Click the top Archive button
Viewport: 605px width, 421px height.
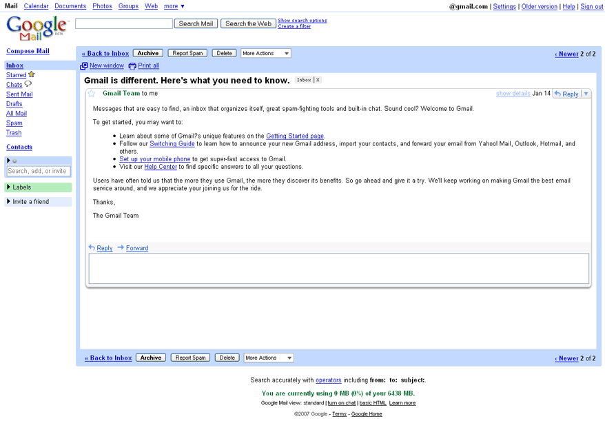coord(147,53)
